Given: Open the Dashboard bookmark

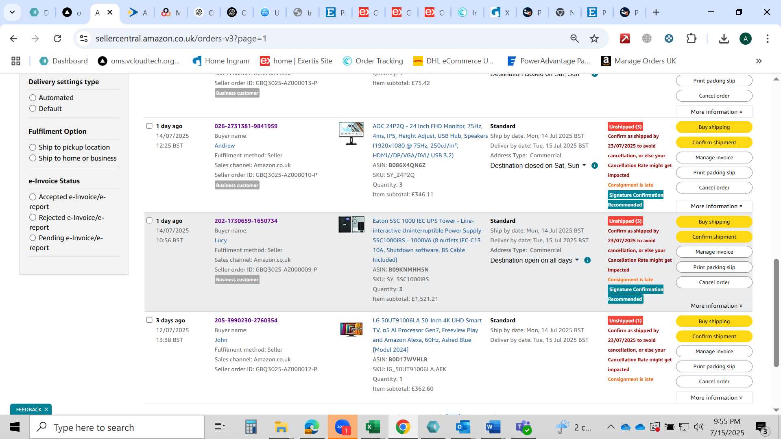Looking at the screenshot, I should 63,61.
